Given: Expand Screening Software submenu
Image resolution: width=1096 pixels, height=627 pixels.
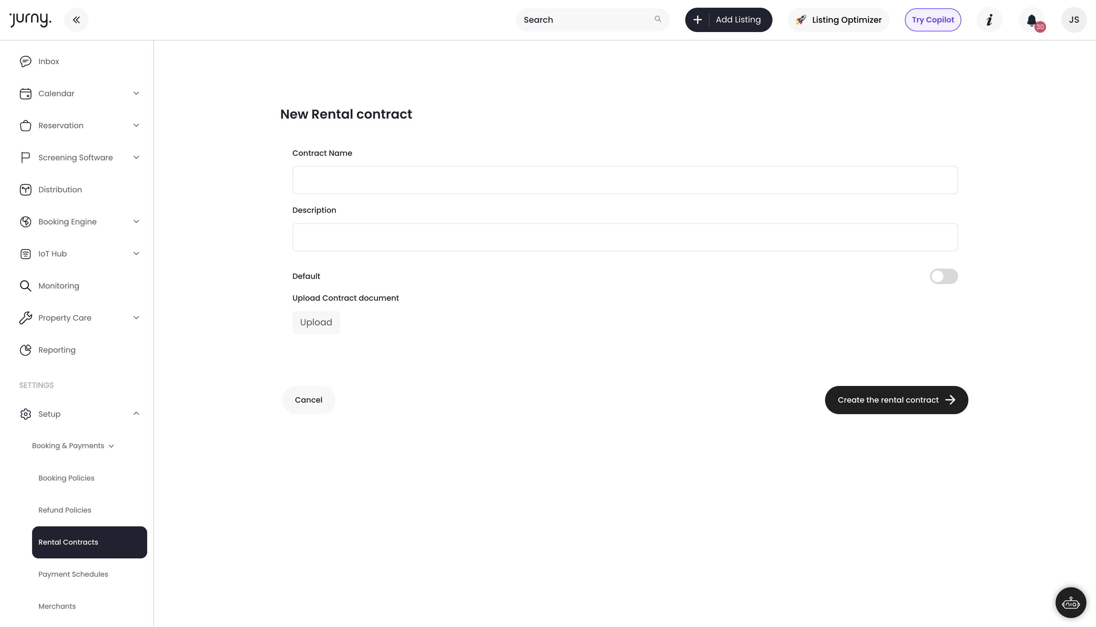Looking at the screenshot, I should pos(136,158).
